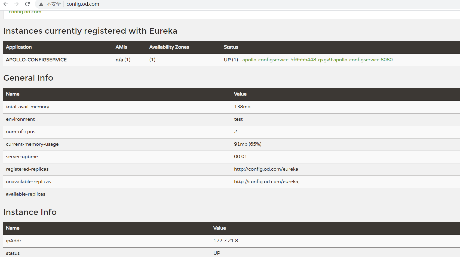Select the n/a (1) AMIs cell
This screenshot has width=460, height=257.
pos(123,60)
